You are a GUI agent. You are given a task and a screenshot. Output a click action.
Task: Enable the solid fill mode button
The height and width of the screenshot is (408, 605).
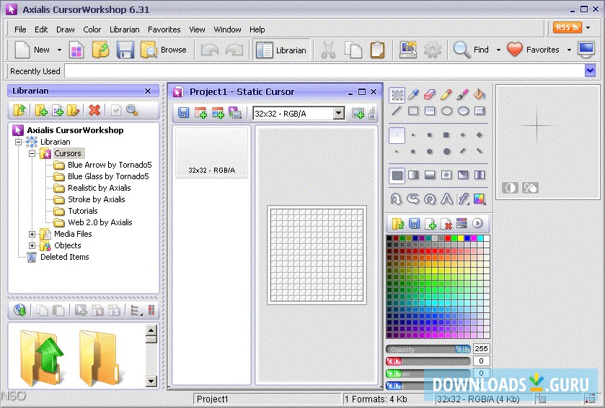tap(397, 176)
